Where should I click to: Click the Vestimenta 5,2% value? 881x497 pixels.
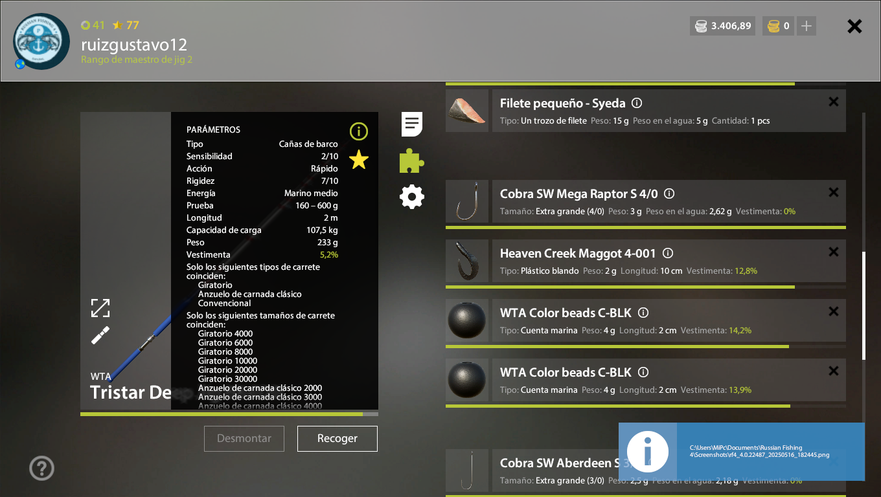click(x=329, y=254)
